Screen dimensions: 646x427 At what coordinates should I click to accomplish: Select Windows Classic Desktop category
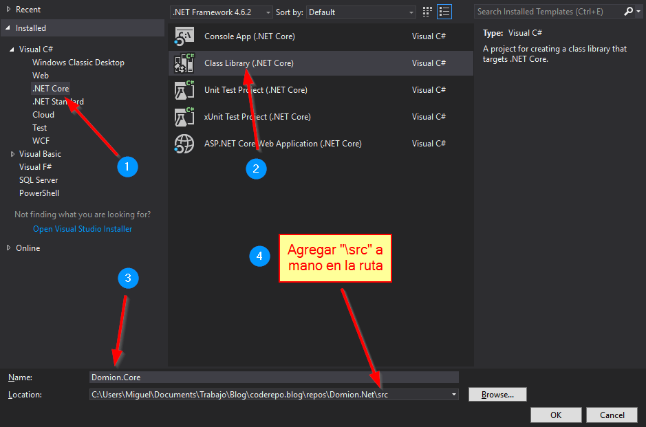[78, 63]
